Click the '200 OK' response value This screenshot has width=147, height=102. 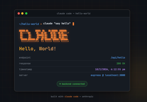click(x=121, y=63)
